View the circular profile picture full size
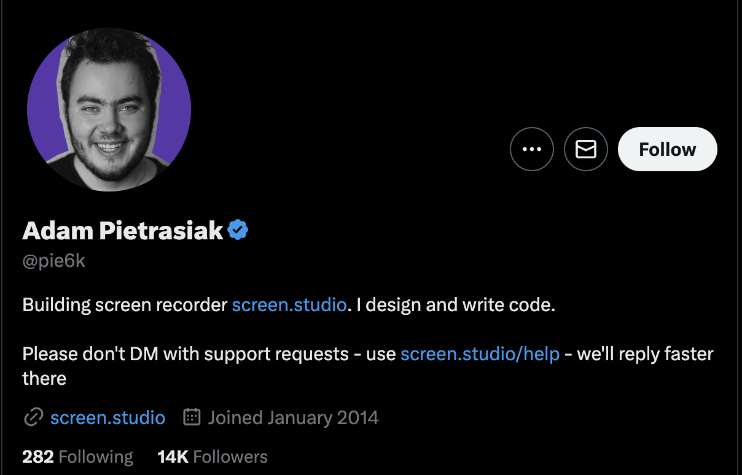Image resolution: width=742 pixels, height=475 pixels. (x=109, y=109)
